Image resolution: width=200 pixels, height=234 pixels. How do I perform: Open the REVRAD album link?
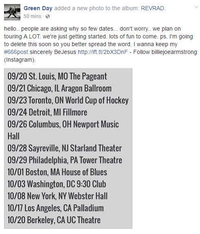(x=152, y=8)
